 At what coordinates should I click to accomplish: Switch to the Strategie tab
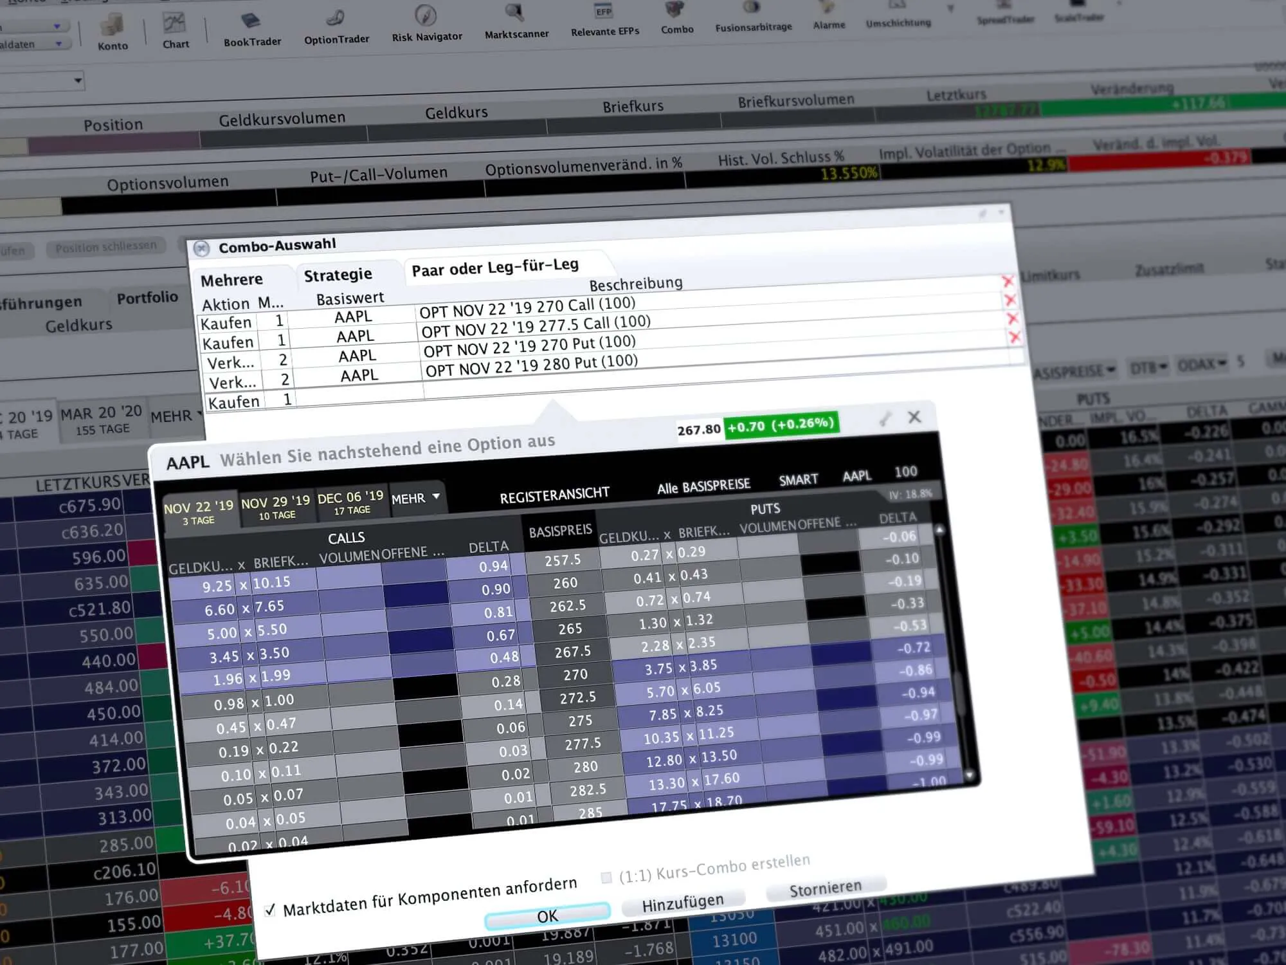click(338, 275)
